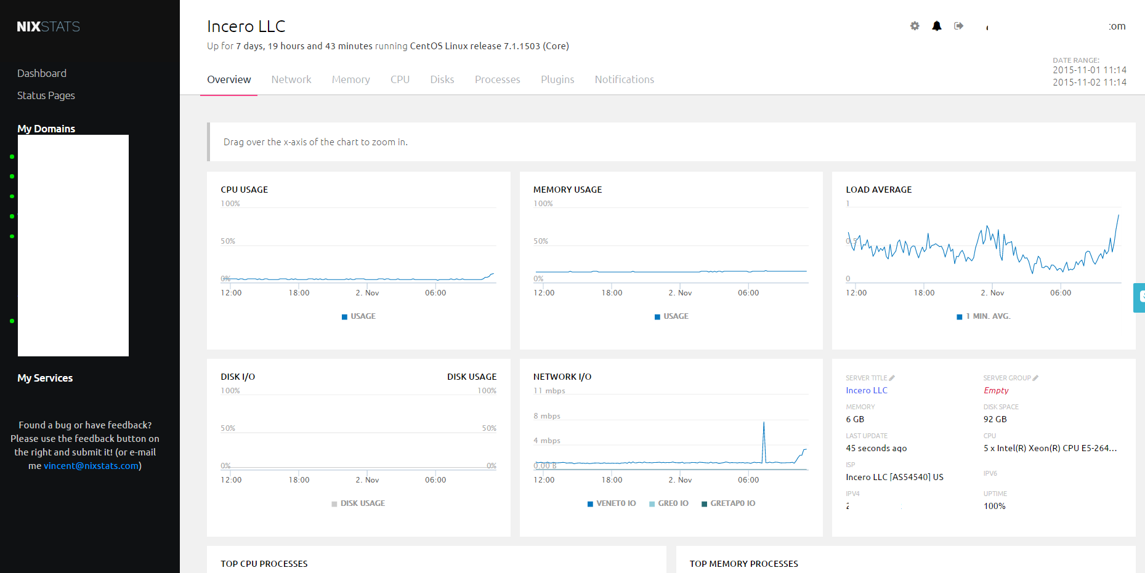
Task: Click the logout arrow icon
Action: tap(958, 26)
